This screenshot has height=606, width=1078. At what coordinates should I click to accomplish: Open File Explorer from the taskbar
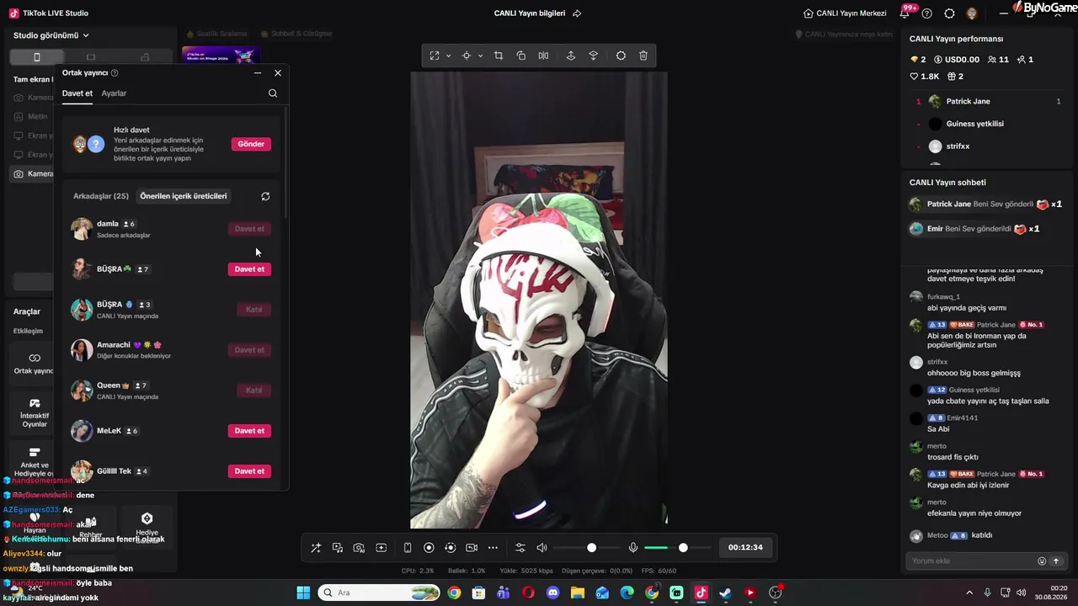point(577,593)
